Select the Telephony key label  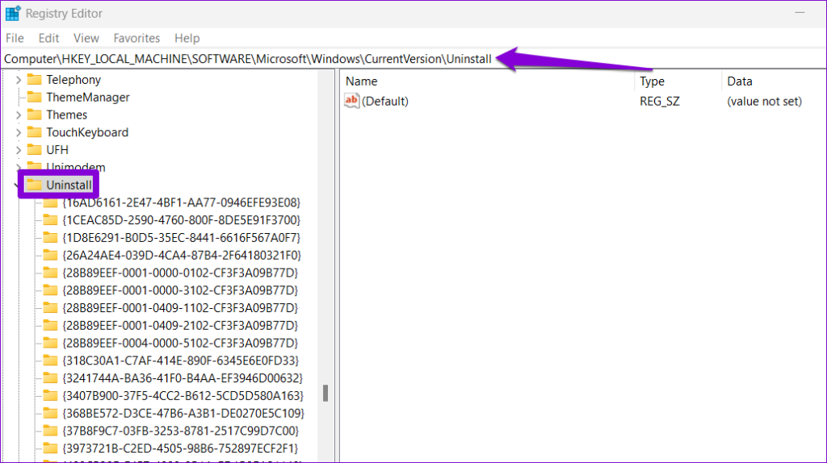(x=73, y=80)
